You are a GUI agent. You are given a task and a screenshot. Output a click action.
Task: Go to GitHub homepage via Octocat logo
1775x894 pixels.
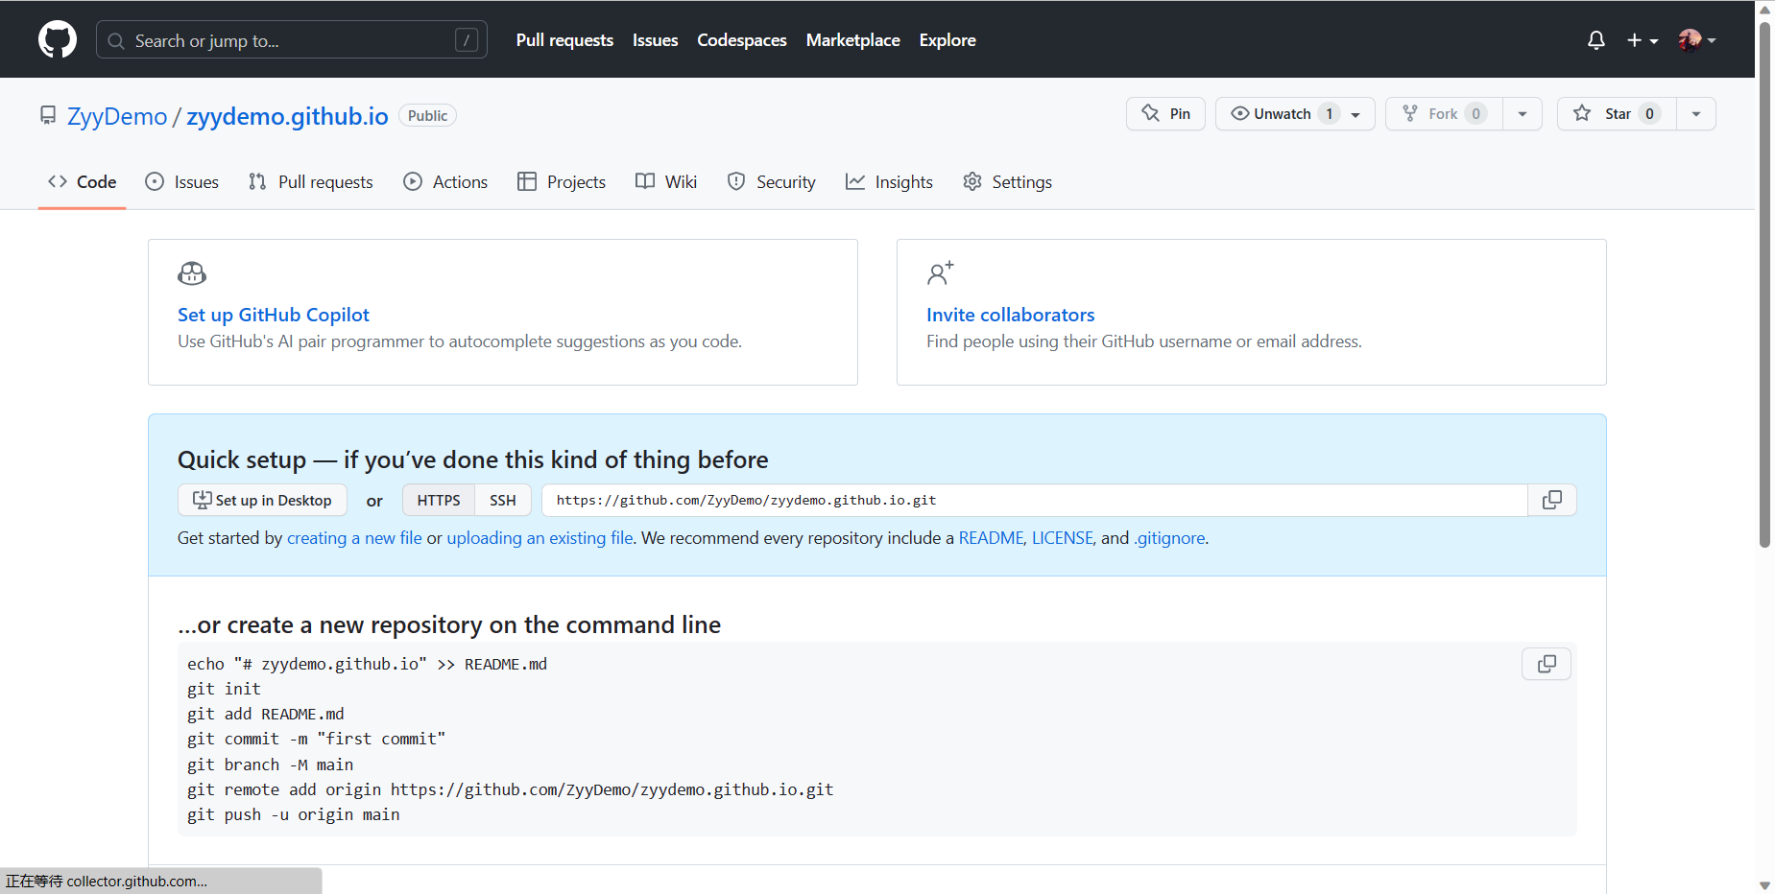[58, 39]
